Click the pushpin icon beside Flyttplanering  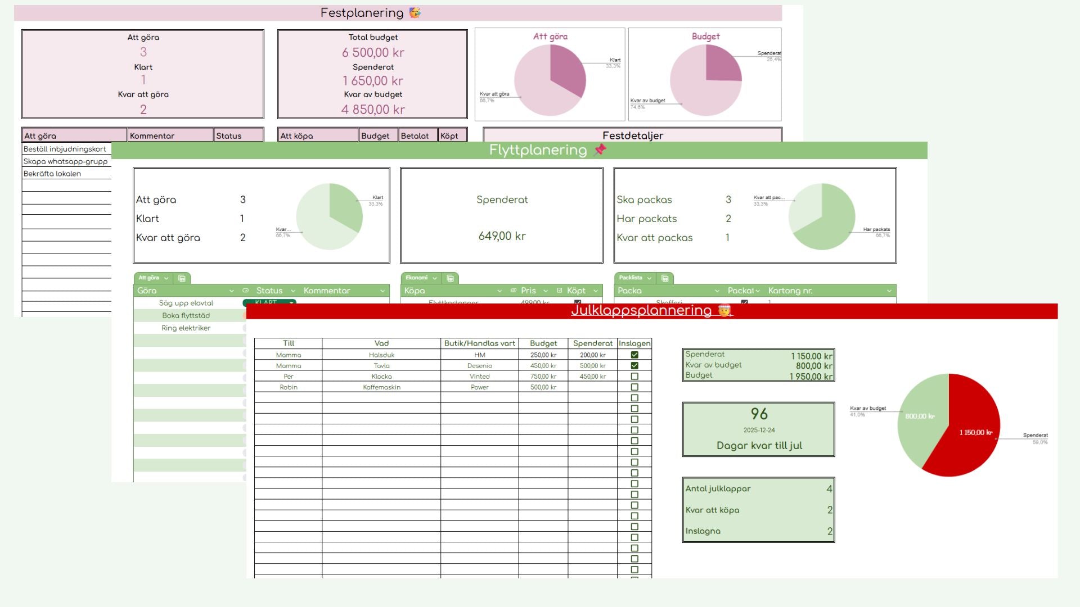pyautogui.click(x=600, y=150)
